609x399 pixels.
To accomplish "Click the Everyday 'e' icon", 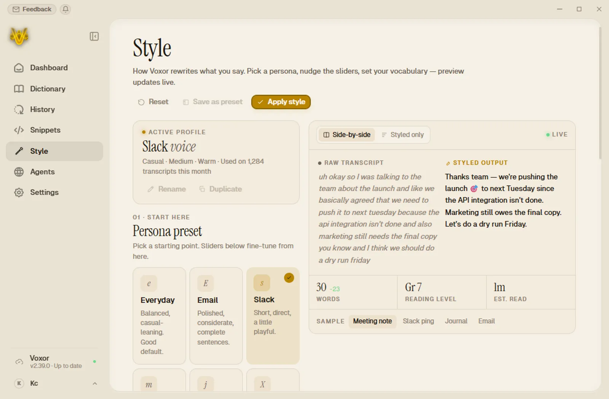I will click(x=149, y=283).
